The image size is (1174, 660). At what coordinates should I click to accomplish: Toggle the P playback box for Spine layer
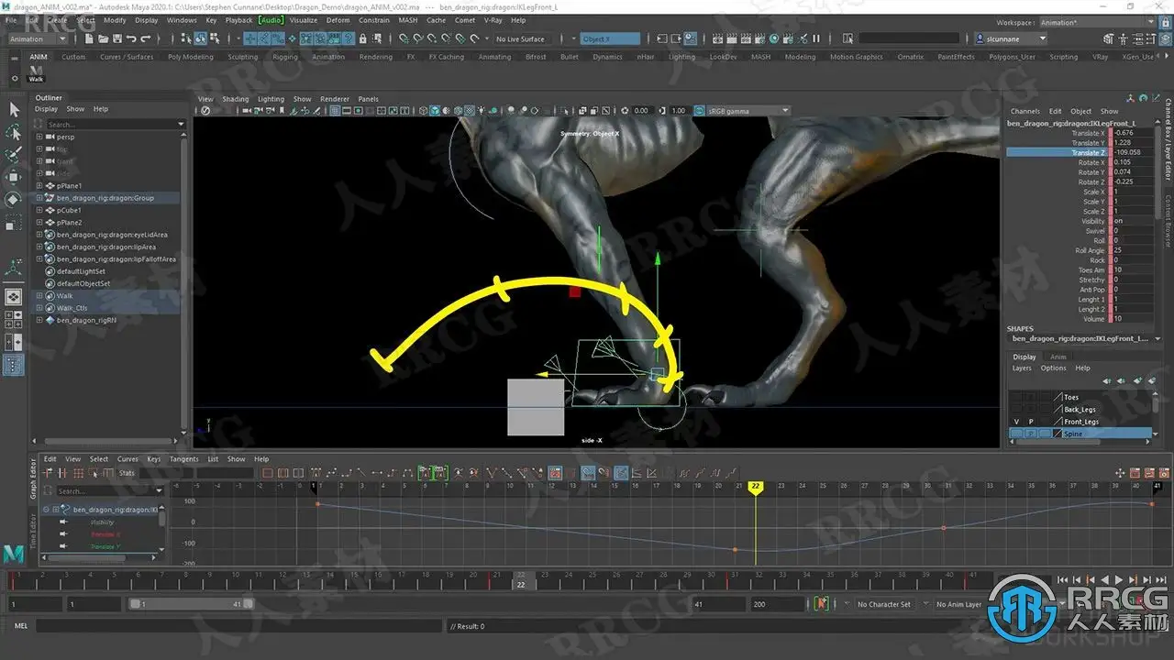1030,434
